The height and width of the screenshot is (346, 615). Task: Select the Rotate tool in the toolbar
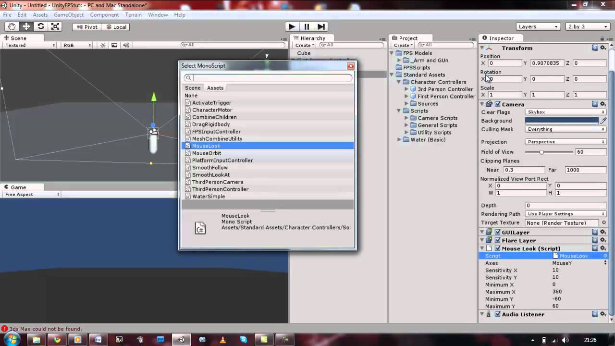tap(41, 27)
